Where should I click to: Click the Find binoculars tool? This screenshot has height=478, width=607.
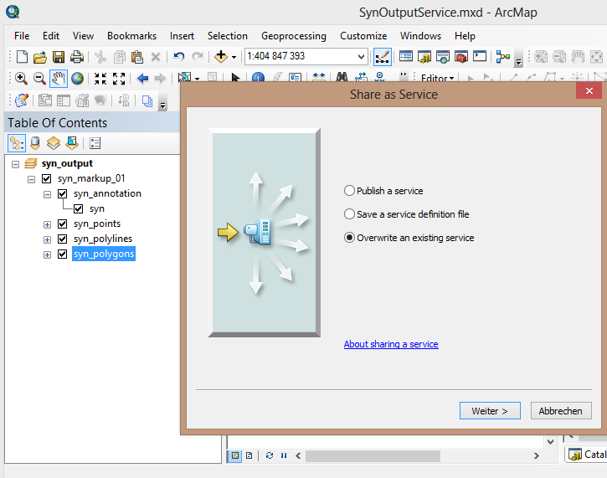point(342,79)
